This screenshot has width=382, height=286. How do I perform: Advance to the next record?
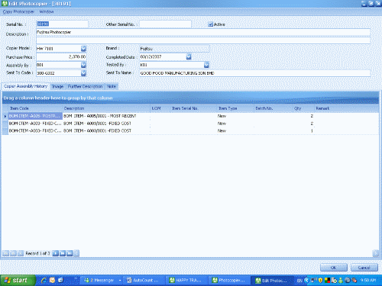tap(55, 253)
